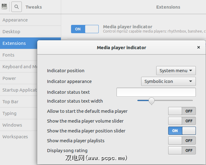206x165 pixels.
Task: Toggle the Display song rating switch
Action: pyautogui.click(x=182, y=150)
